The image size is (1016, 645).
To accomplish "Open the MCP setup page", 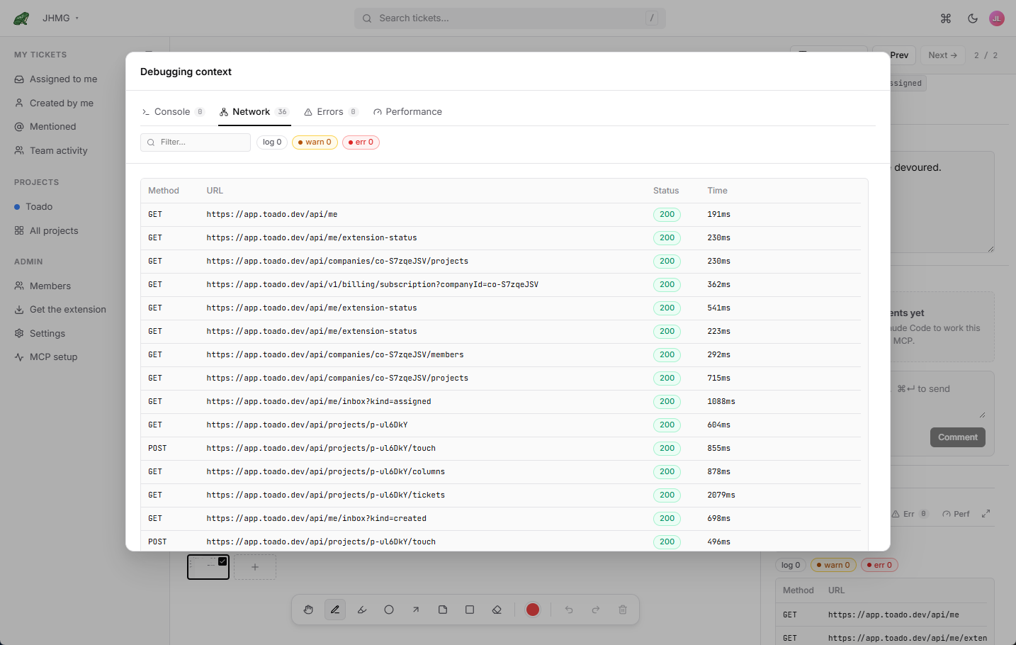I will pyautogui.click(x=47, y=357).
